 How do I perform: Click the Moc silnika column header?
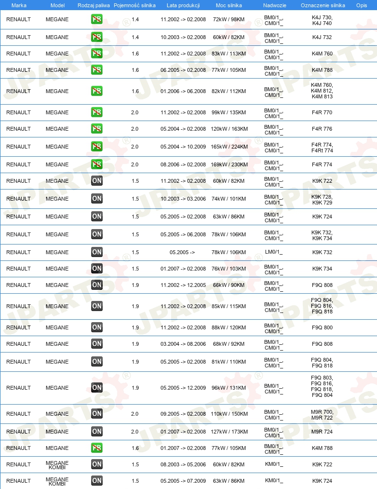pyautogui.click(x=229, y=5)
